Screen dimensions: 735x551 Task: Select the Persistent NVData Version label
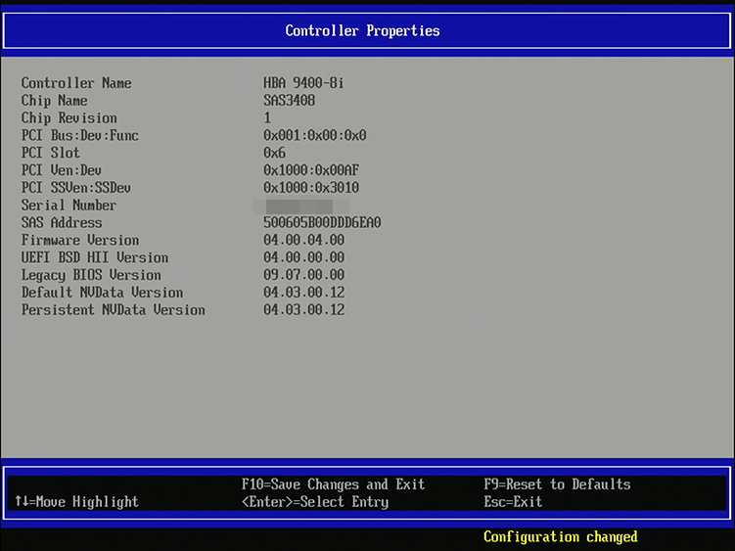(x=113, y=310)
